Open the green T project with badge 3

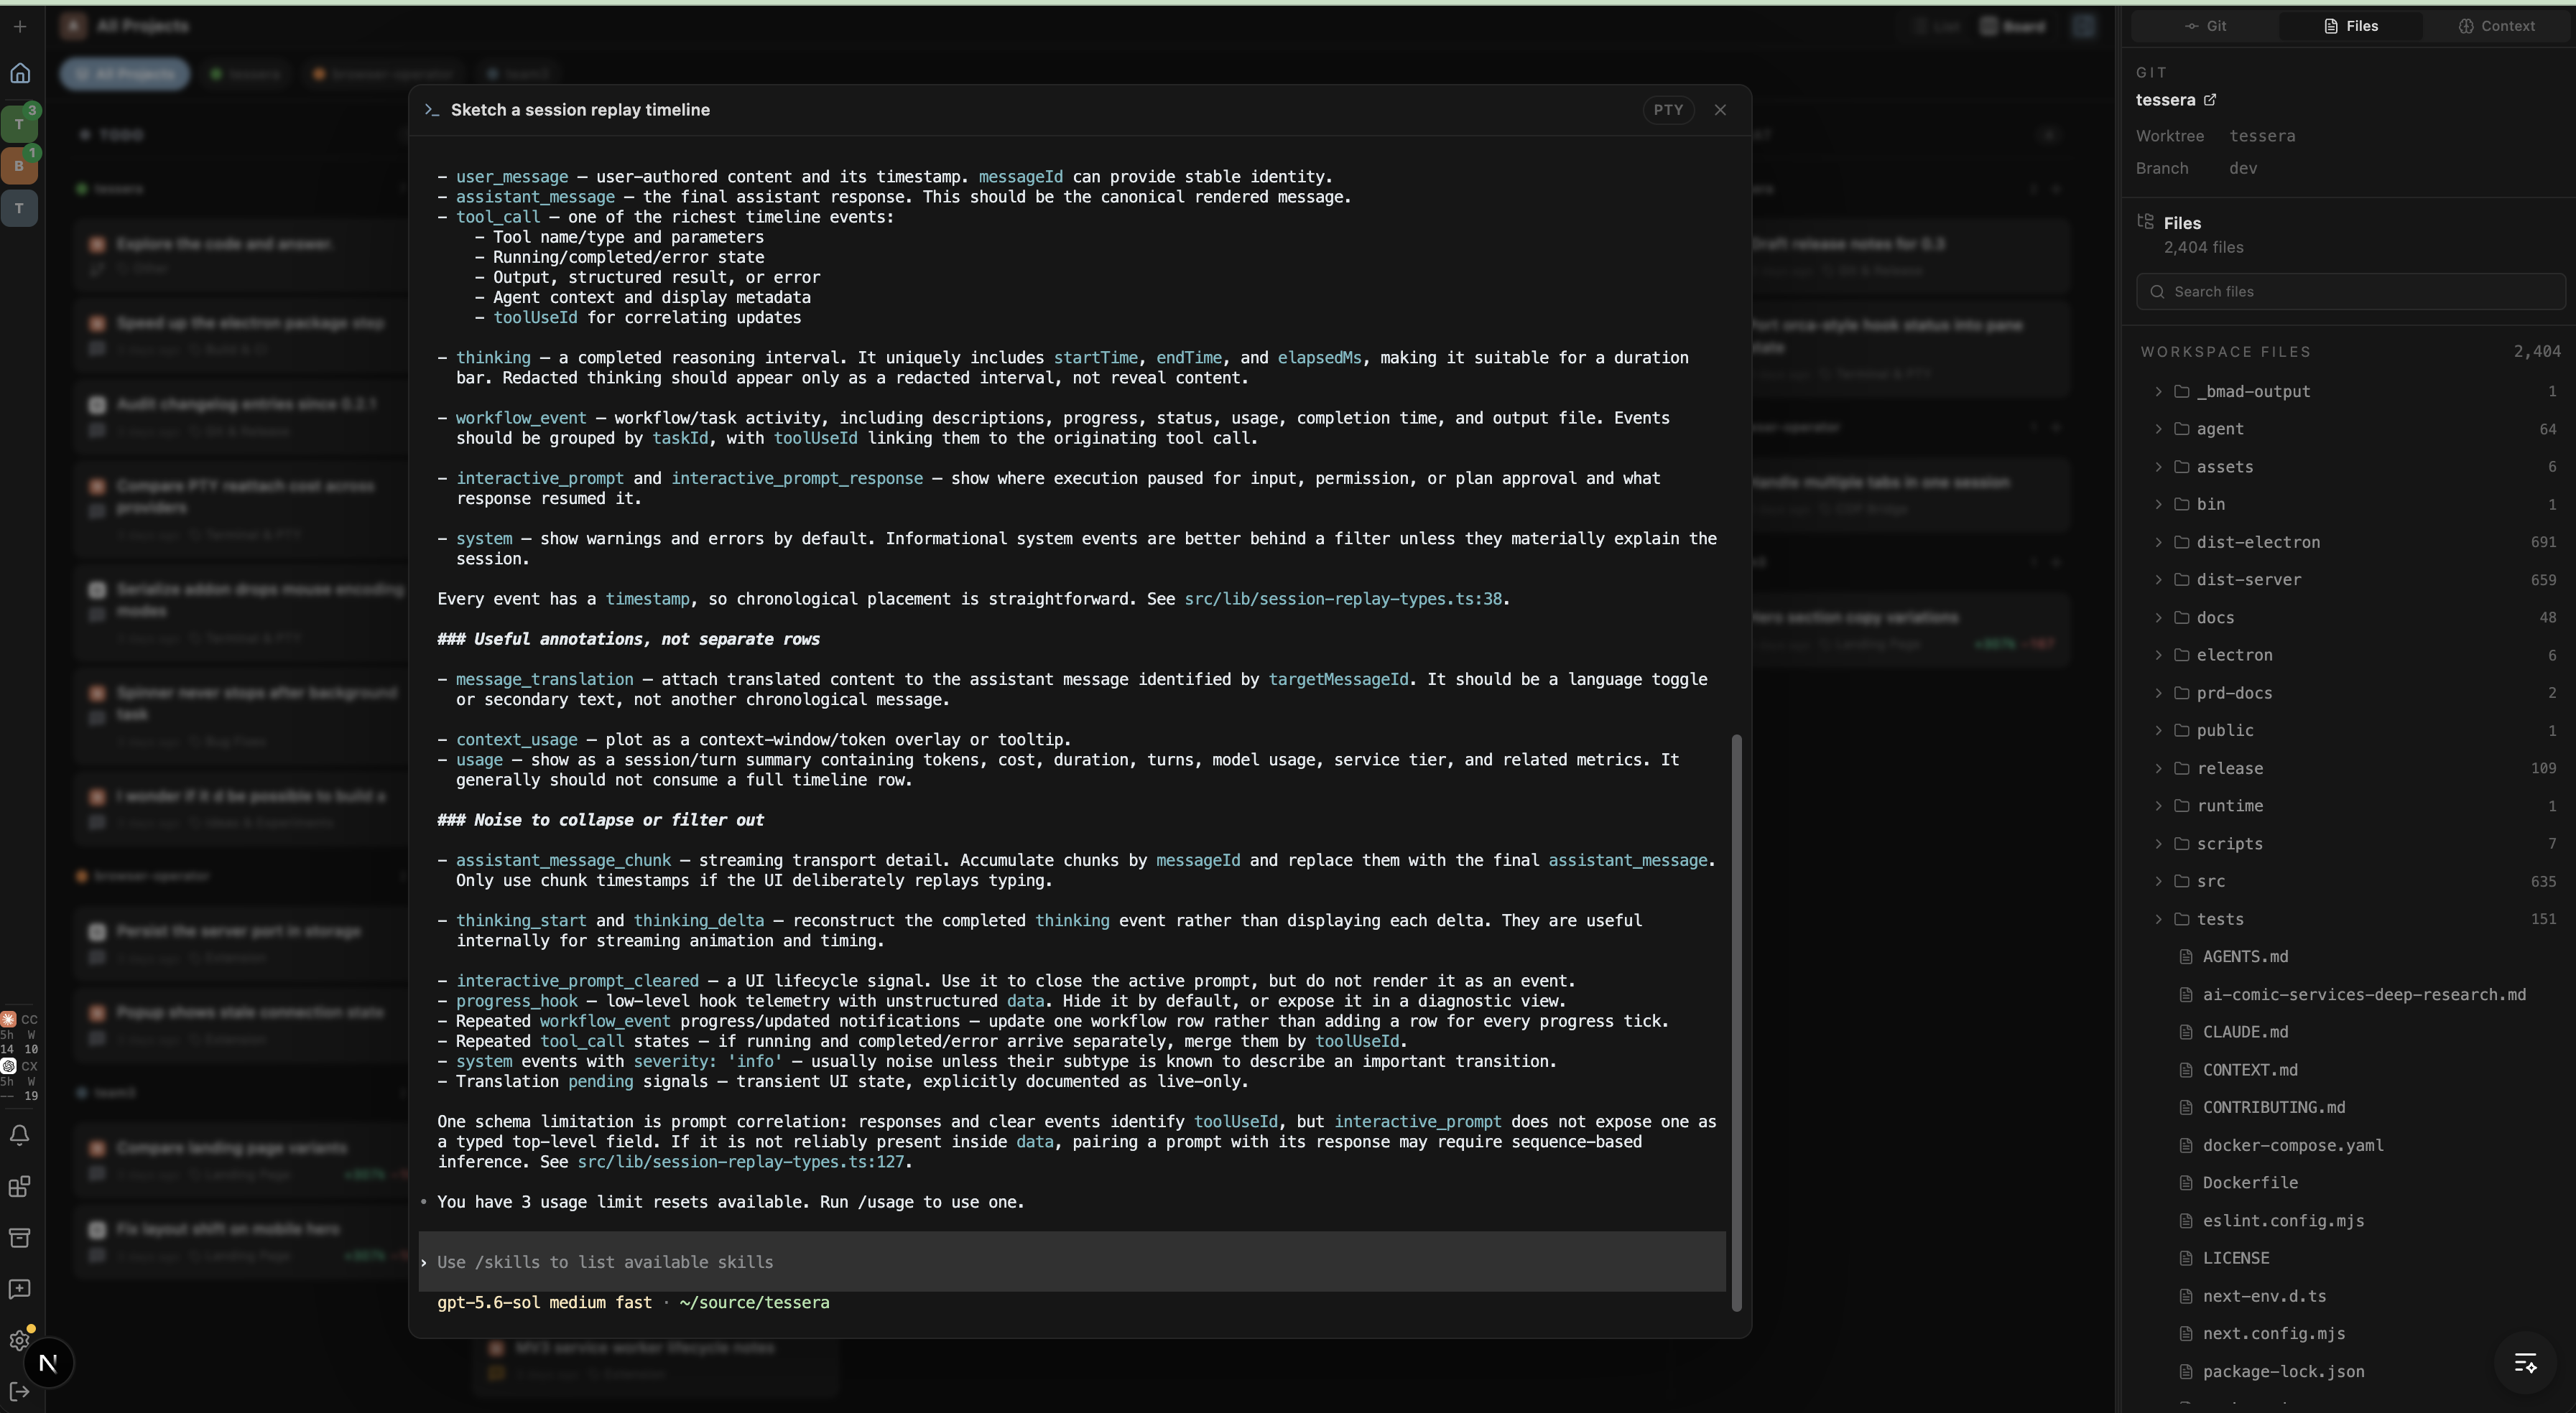19,124
